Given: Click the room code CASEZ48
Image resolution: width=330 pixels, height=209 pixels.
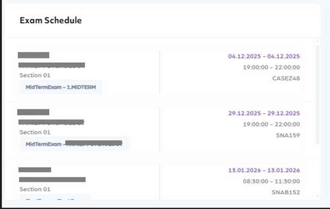Looking at the screenshot, I should click(286, 78).
